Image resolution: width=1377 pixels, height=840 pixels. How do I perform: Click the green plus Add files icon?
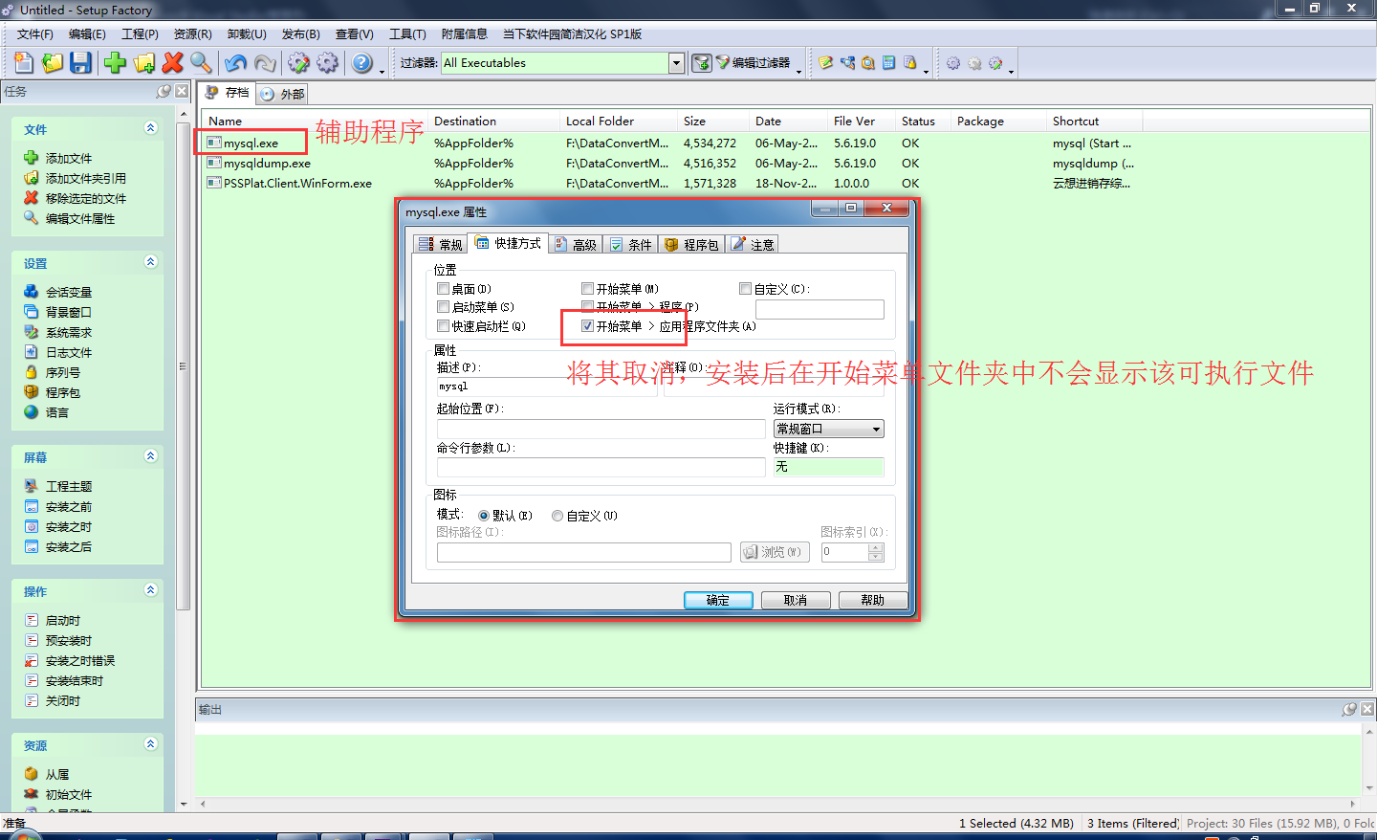[x=116, y=63]
